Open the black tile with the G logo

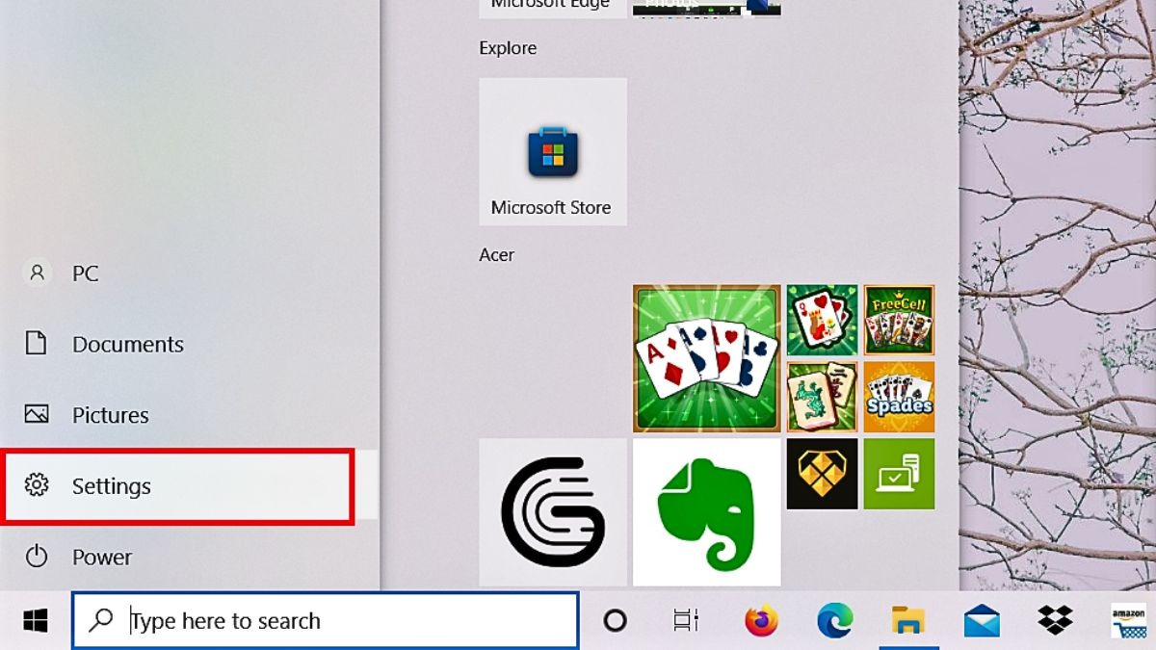coord(553,512)
